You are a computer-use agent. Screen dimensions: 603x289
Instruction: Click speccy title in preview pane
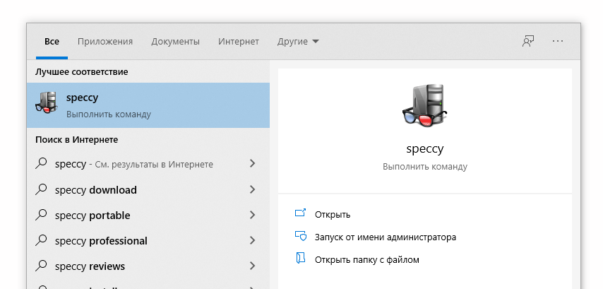click(x=424, y=149)
